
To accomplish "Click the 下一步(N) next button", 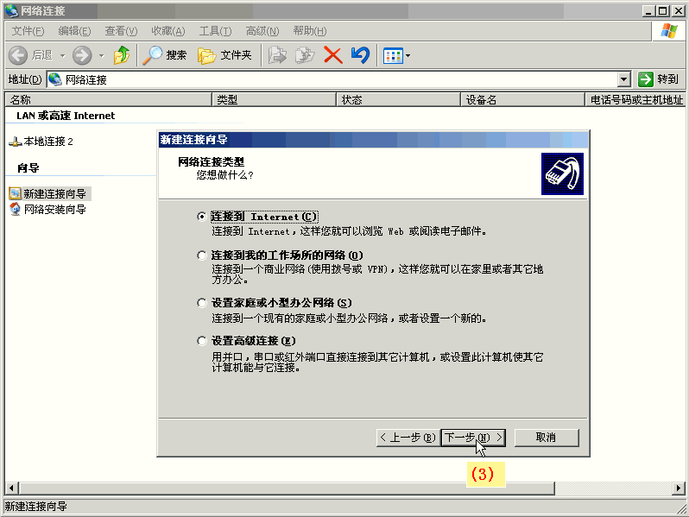I will point(473,438).
